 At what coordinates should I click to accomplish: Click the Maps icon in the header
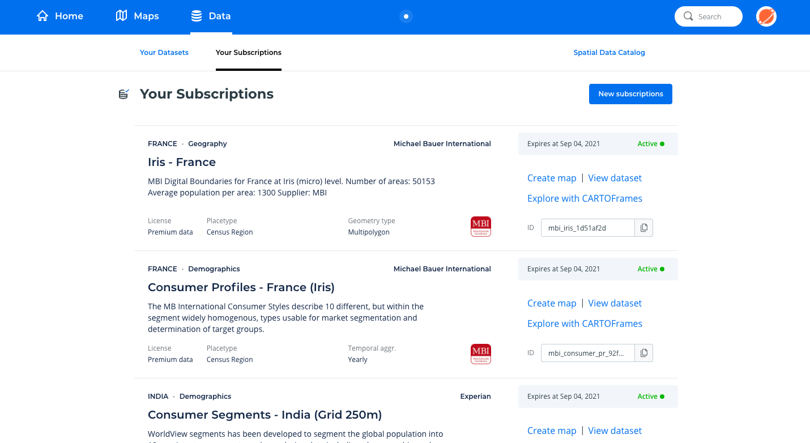tap(121, 16)
